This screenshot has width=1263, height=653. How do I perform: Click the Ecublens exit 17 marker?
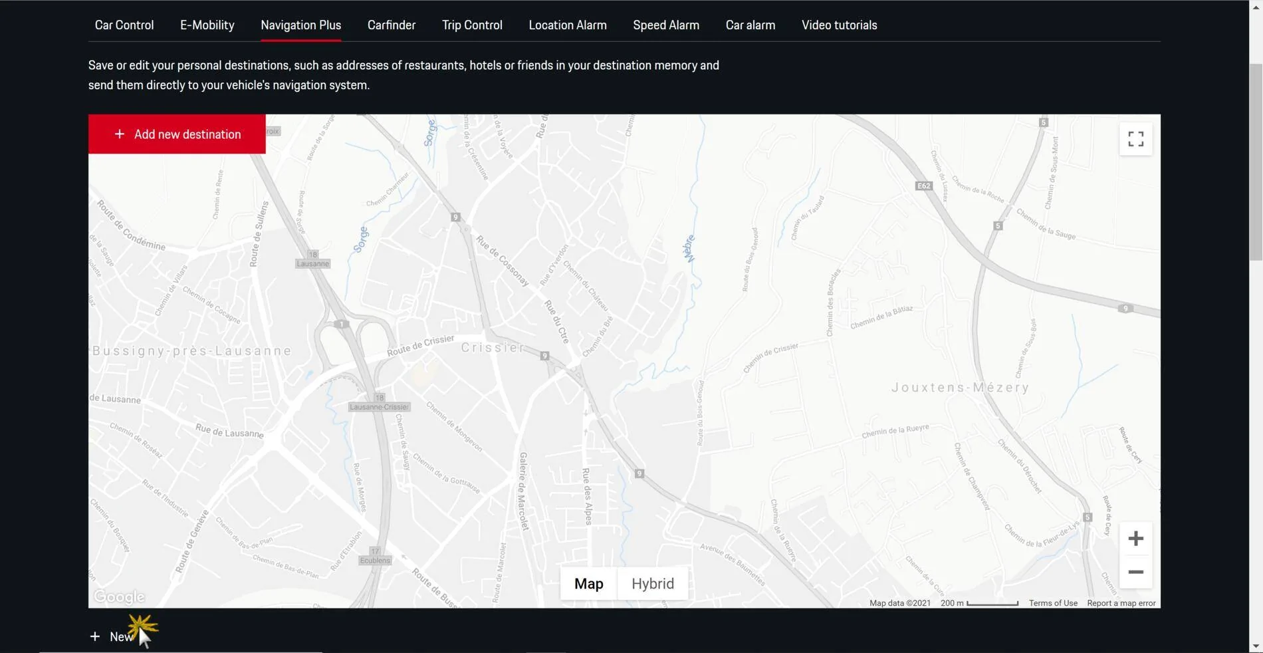[x=375, y=557]
